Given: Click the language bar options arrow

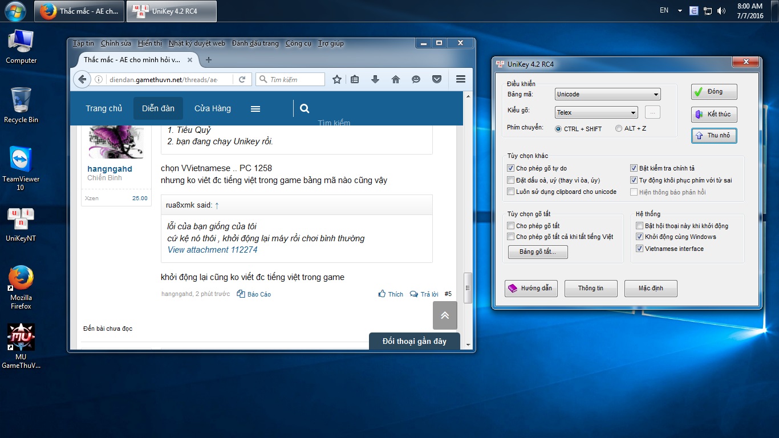Looking at the screenshot, I should 680,10.
